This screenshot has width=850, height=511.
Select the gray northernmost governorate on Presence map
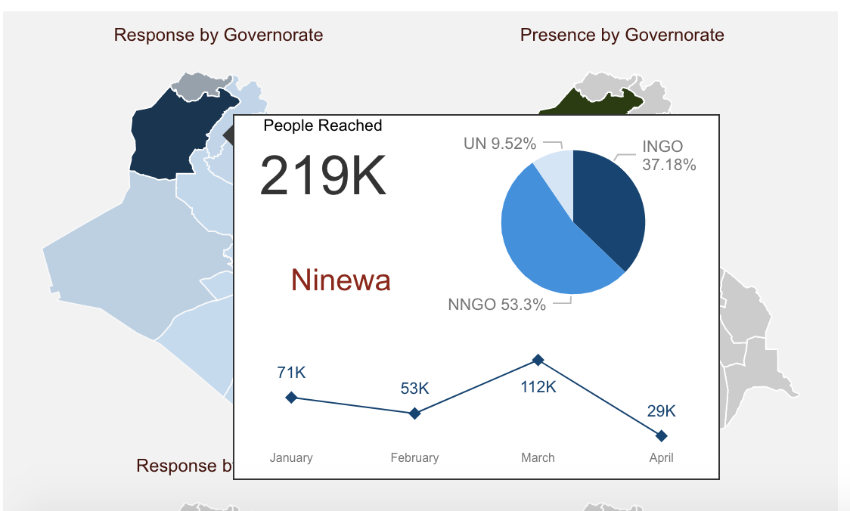[604, 85]
